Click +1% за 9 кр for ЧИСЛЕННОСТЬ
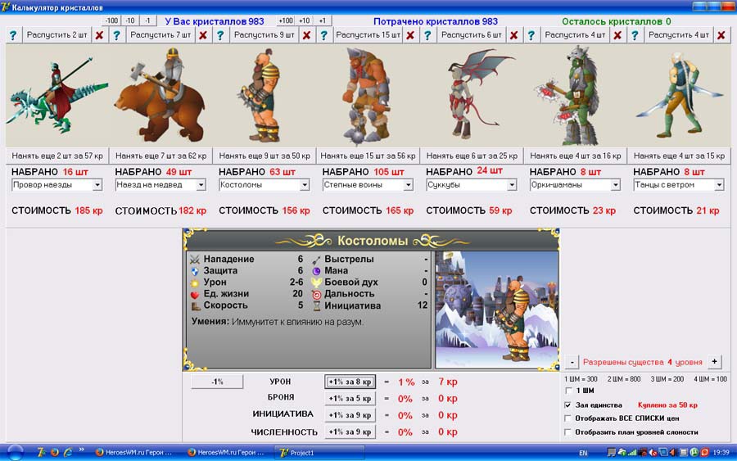The width and height of the screenshot is (737, 461). click(x=350, y=432)
